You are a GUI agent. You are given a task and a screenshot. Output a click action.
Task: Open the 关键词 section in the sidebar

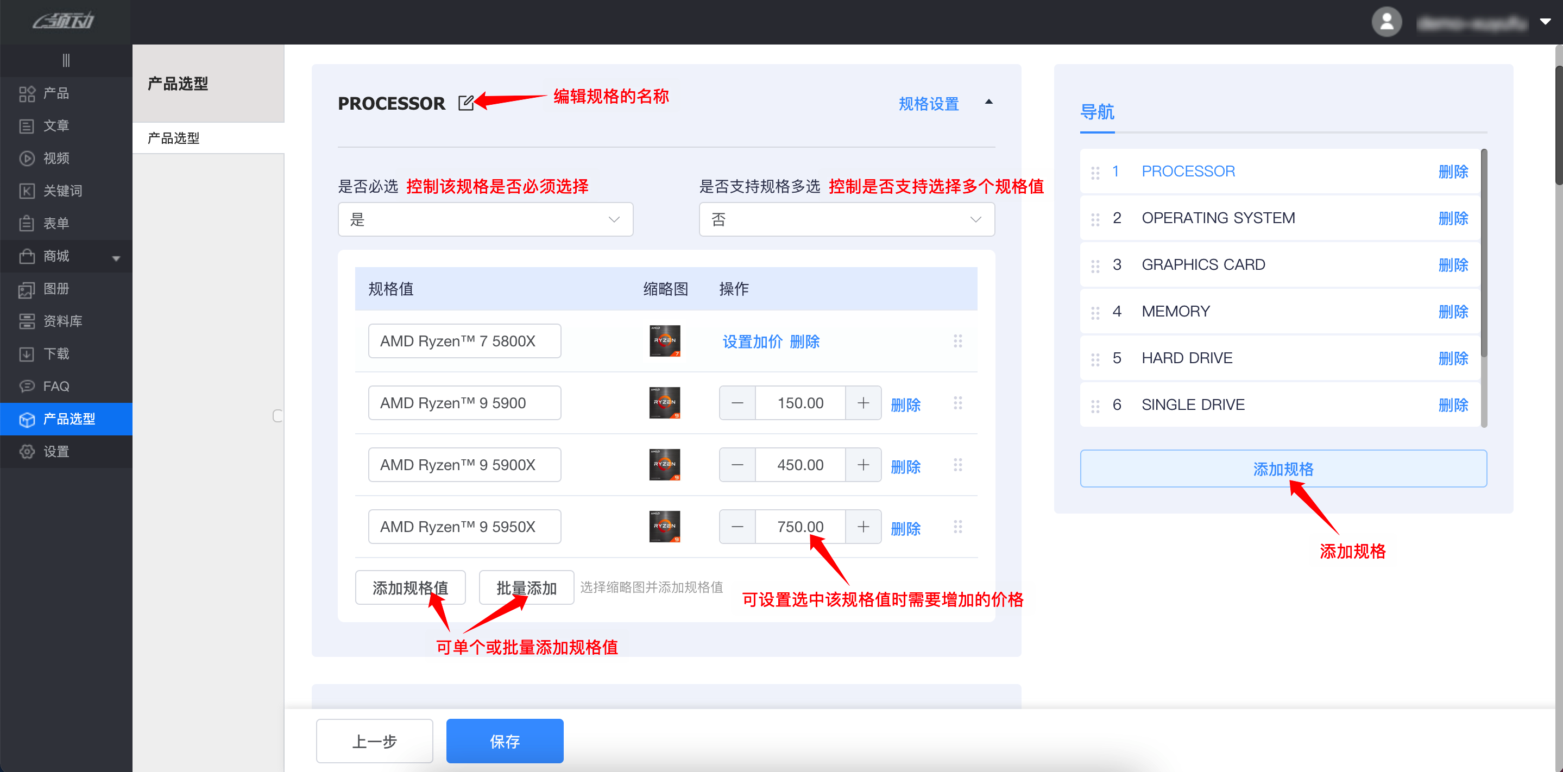point(61,191)
